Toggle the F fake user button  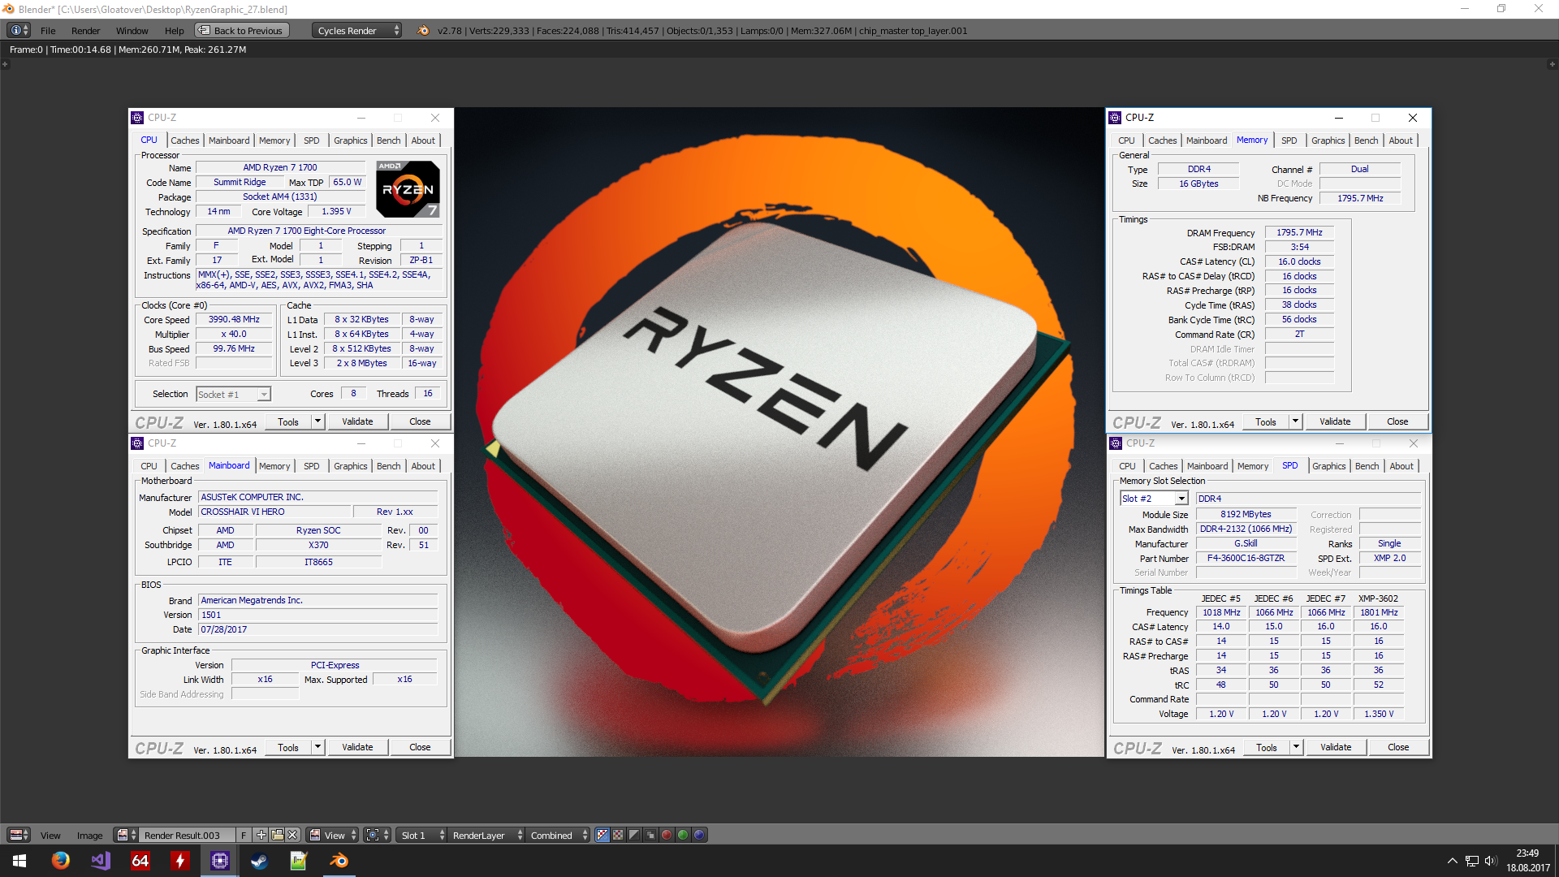[x=243, y=835]
